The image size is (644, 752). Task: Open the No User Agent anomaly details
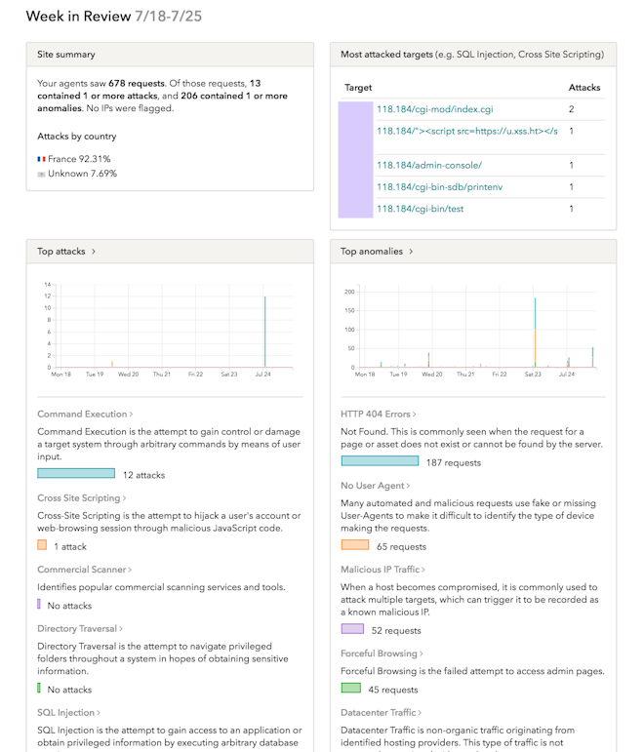pos(376,486)
